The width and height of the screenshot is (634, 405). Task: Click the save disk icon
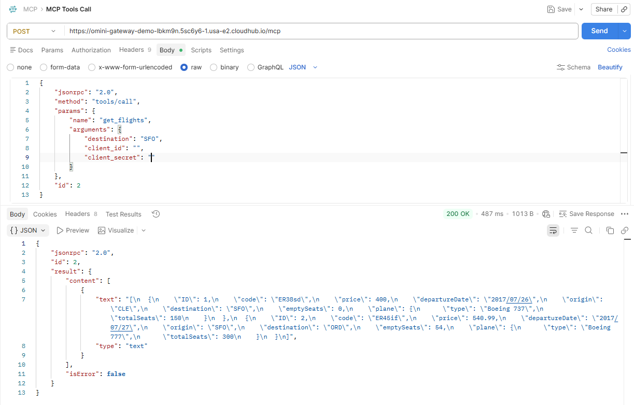(x=551, y=9)
